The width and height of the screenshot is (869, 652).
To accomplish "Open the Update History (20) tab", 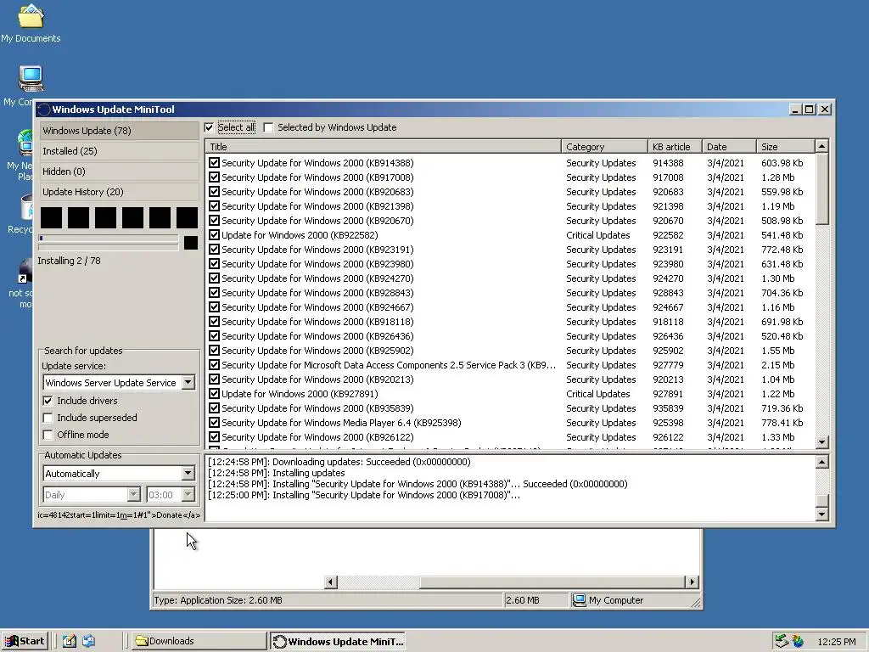I will [x=119, y=192].
